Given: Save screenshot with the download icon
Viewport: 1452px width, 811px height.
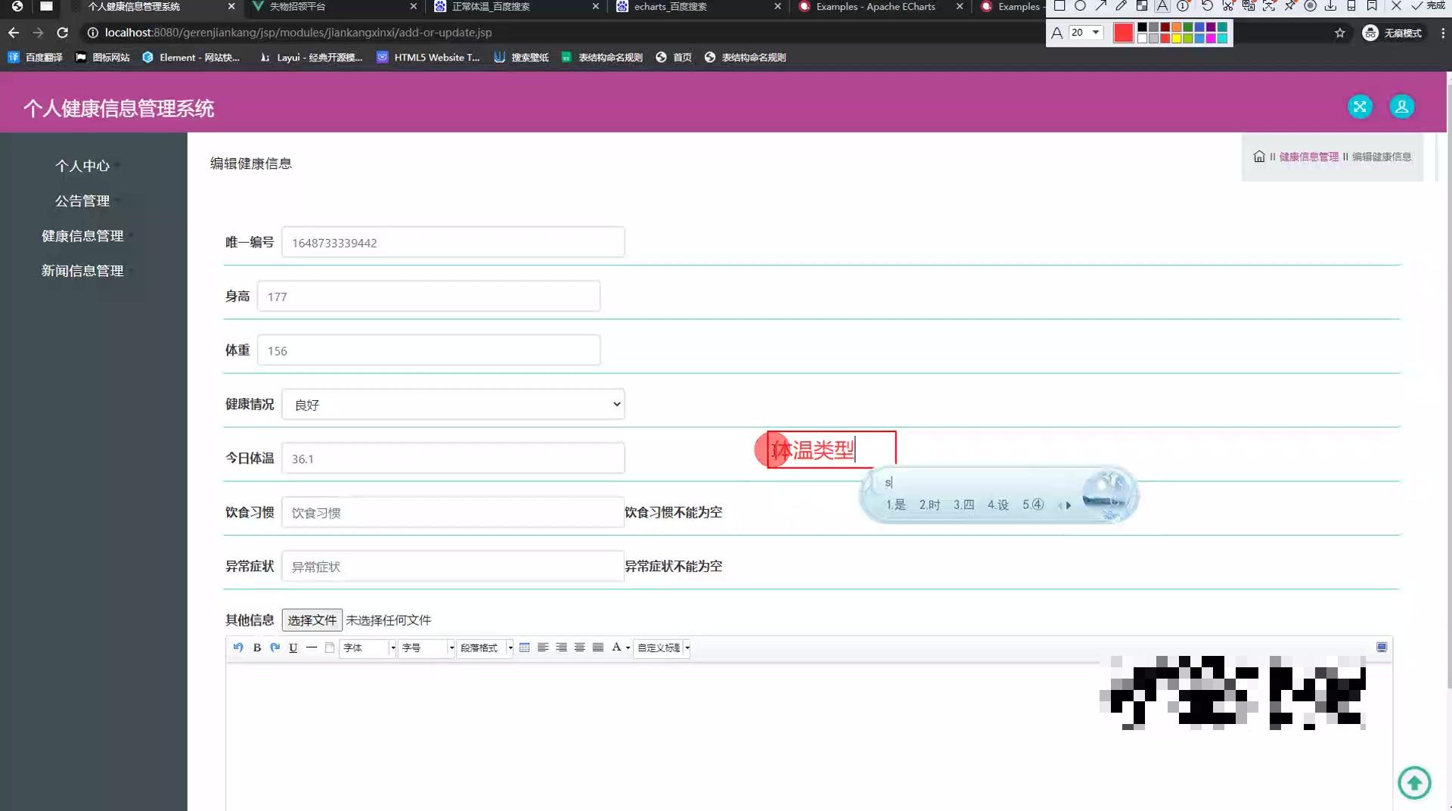Looking at the screenshot, I should 1330,5.
